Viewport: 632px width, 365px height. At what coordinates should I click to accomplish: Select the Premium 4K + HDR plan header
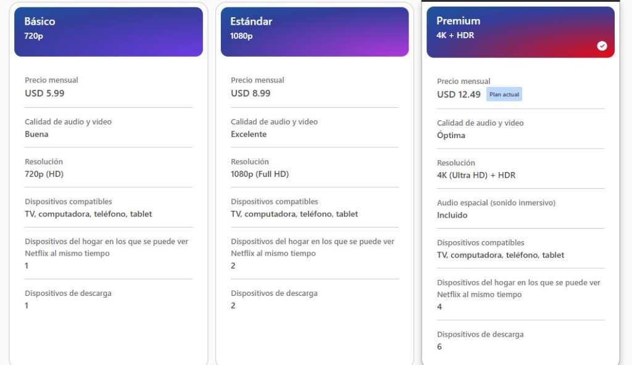click(x=520, y=32)
